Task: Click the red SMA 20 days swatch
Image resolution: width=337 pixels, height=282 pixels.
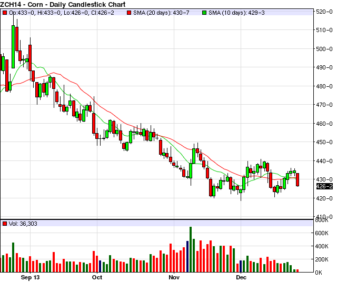Action: 129,13
